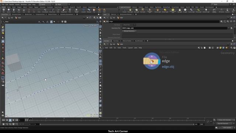This screenshot has width=236, height=133.
Task: Add an Area Light from the shelf
Action: click(x=143, y=10)
